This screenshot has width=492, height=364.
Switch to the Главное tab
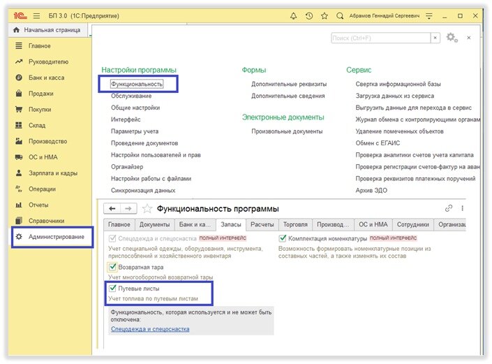click(x=119, y=224)
